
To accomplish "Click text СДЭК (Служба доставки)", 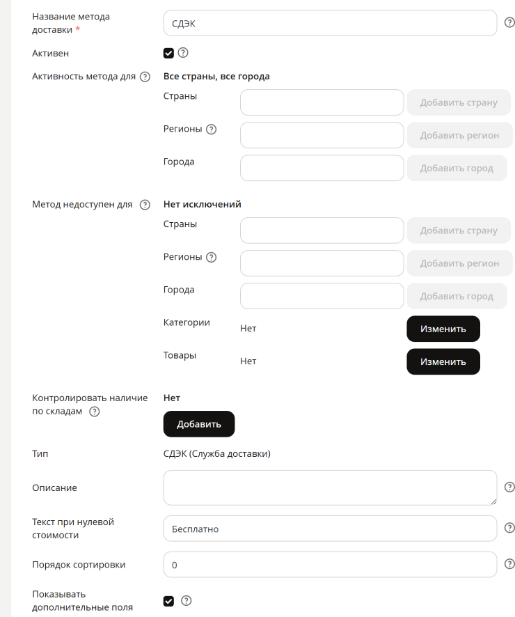I will 217,454.
